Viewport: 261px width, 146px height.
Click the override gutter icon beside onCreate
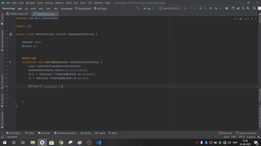point(10,62)
